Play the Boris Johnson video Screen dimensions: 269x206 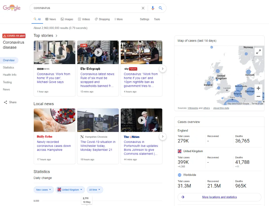coord(142,120)
